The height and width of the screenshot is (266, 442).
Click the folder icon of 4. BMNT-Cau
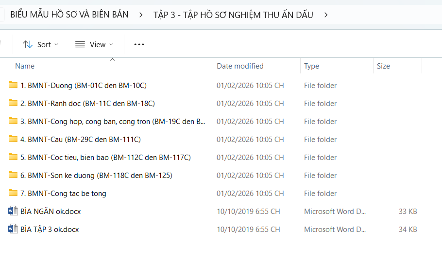13,140
